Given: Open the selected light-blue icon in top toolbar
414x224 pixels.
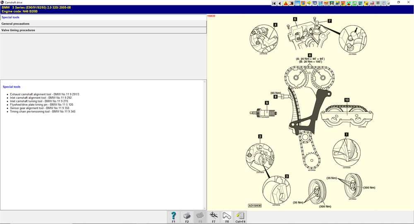Looking at the screenshot, I should pos(297,3).
